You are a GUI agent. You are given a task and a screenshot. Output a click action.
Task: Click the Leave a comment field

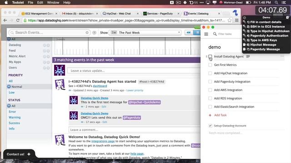coord(135,130)
